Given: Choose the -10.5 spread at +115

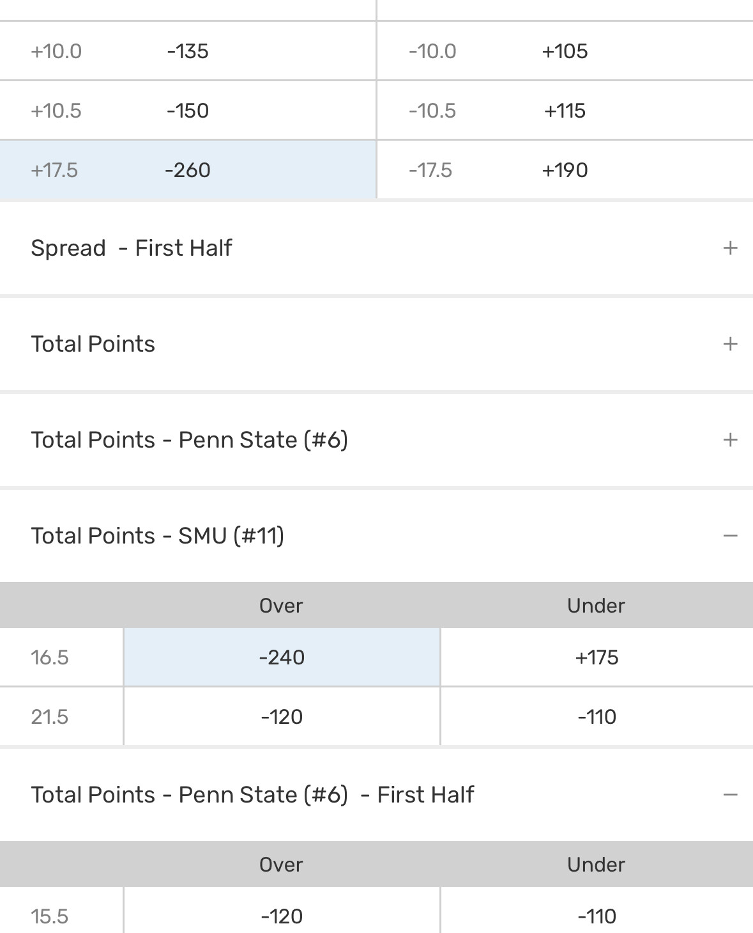Looking at the screenshot, I should (x=565, y=111).
